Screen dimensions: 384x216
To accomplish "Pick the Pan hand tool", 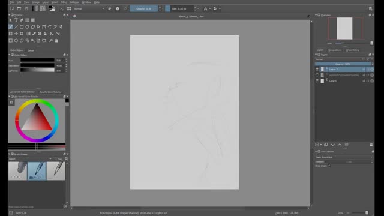I will click(x=56, y=40).
